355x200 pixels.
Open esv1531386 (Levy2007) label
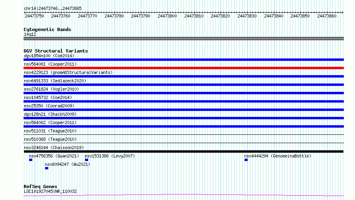[x=110, y=156]
